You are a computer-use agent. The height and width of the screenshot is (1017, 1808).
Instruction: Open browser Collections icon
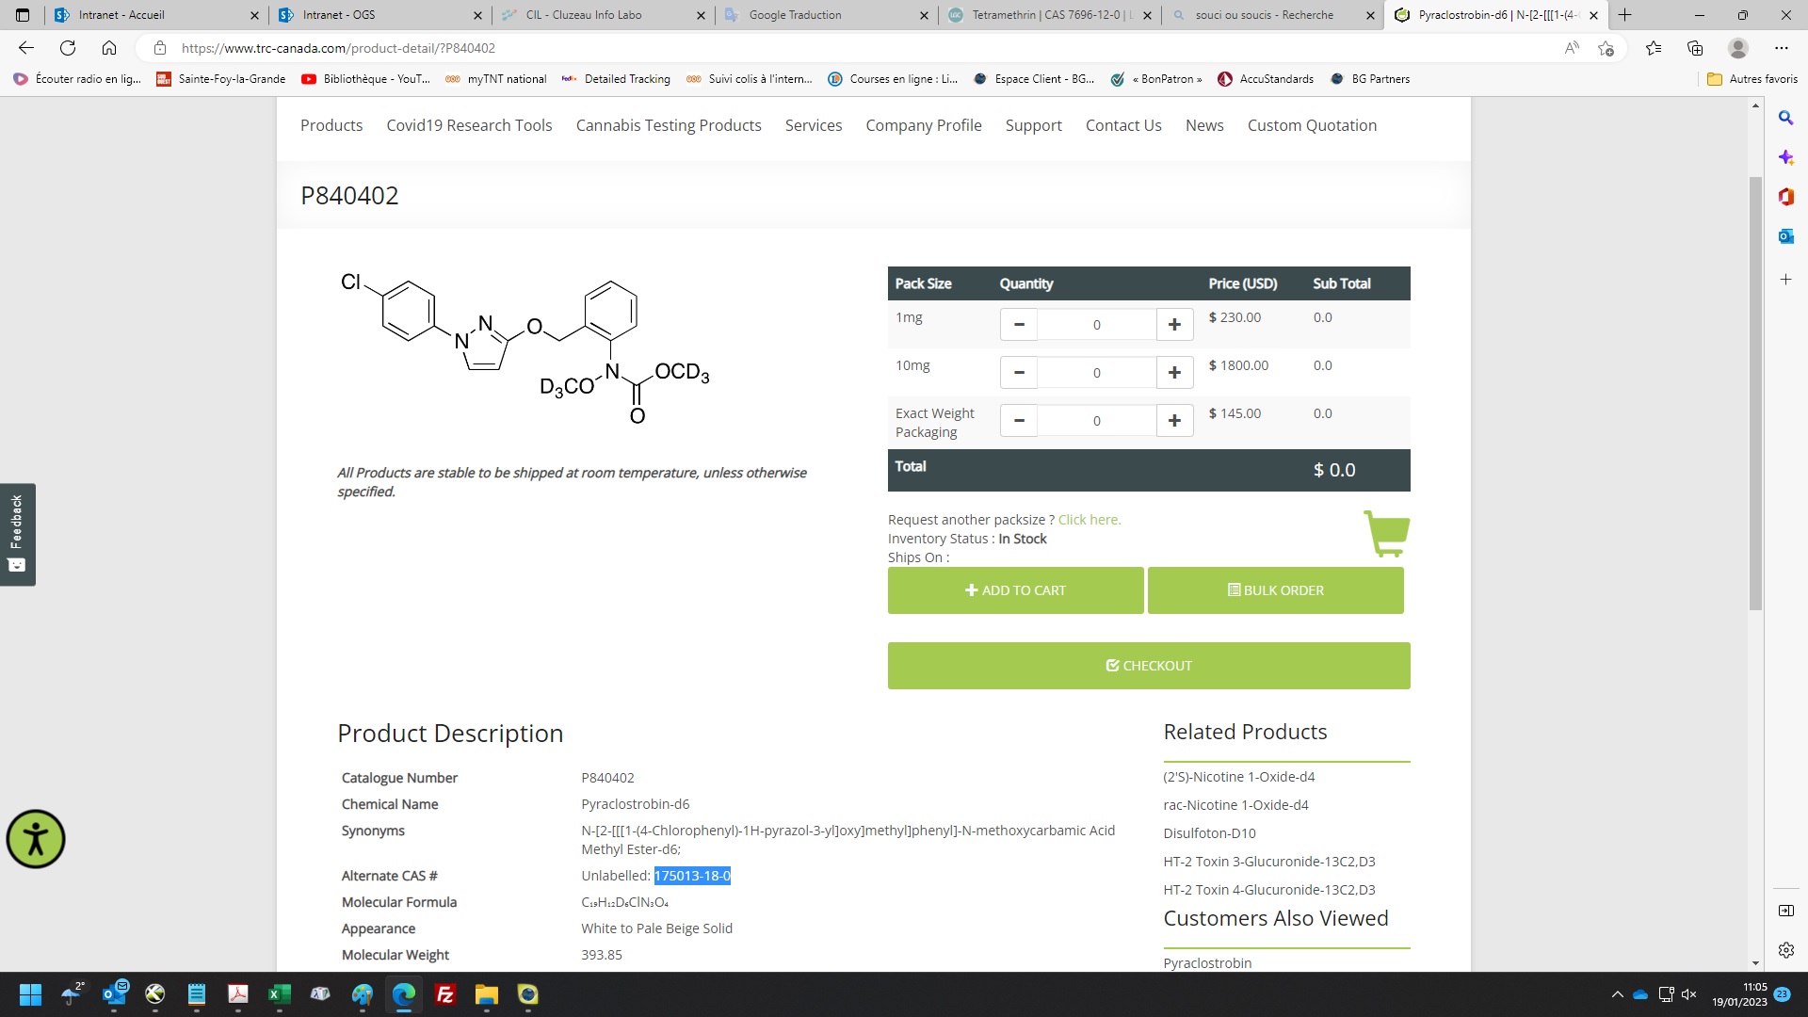pyautogui.click(x=1695, y=48)
